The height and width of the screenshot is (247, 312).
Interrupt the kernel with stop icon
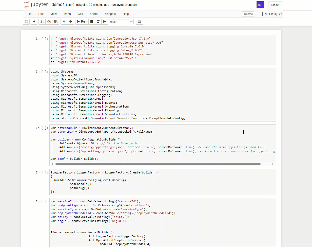pyautogui.click(x=92, y=22)
